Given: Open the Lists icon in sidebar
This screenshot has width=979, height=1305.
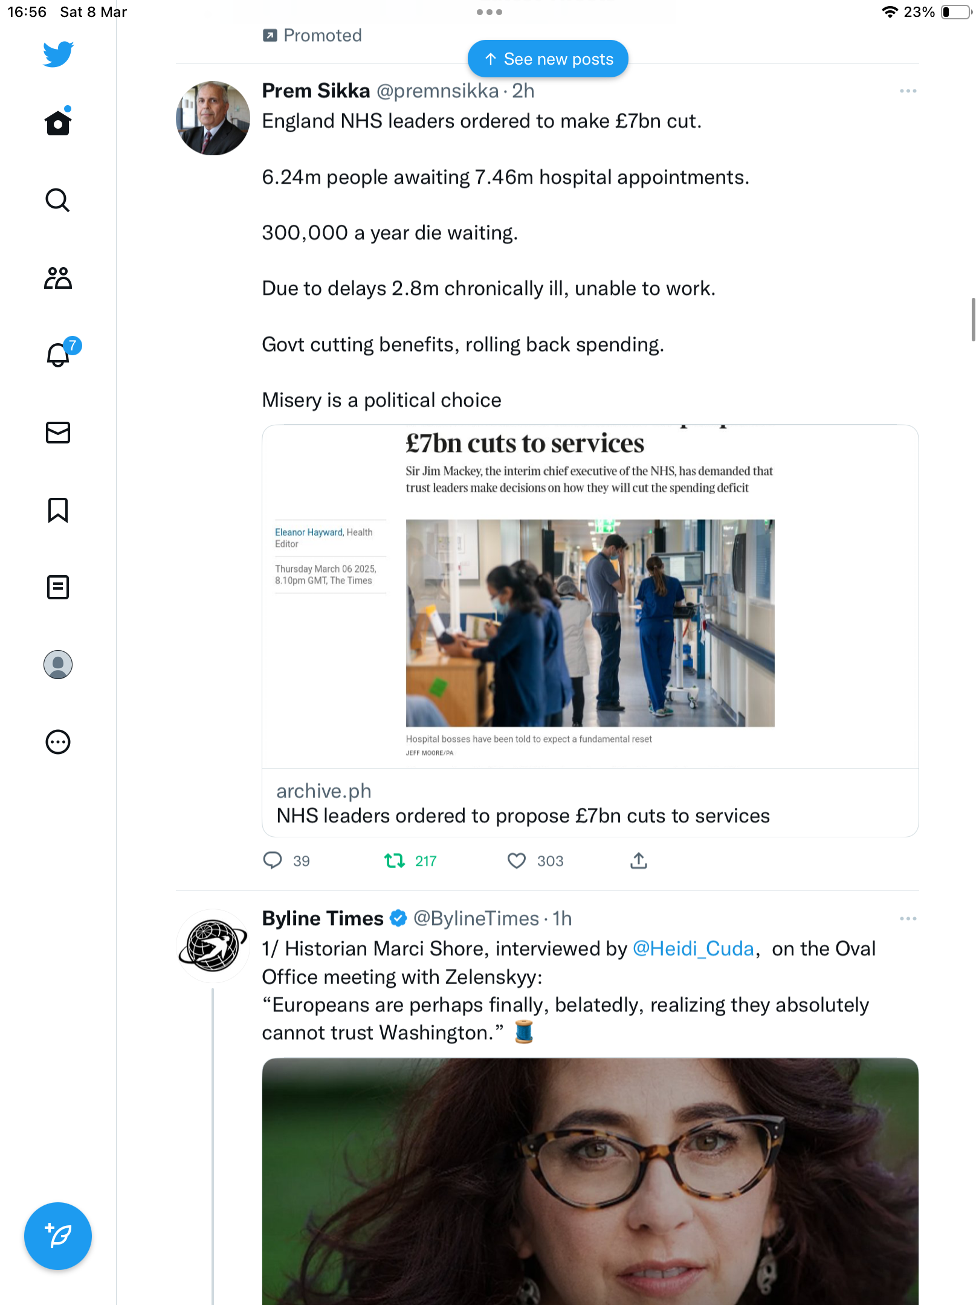Looking at the screenshot, I should [x=58, y=587].
